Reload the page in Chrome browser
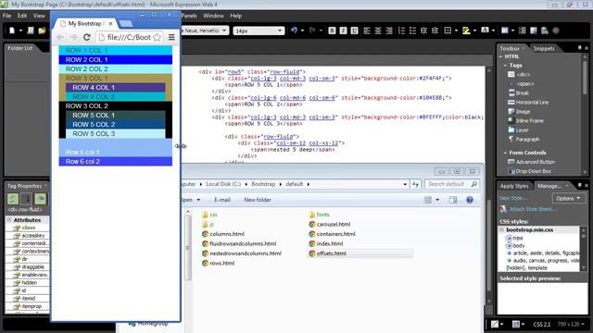593x333 pixels. pyautogui.click(x=86, y=37)
